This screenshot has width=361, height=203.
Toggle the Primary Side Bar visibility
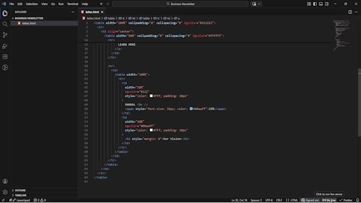click(315, 4)
